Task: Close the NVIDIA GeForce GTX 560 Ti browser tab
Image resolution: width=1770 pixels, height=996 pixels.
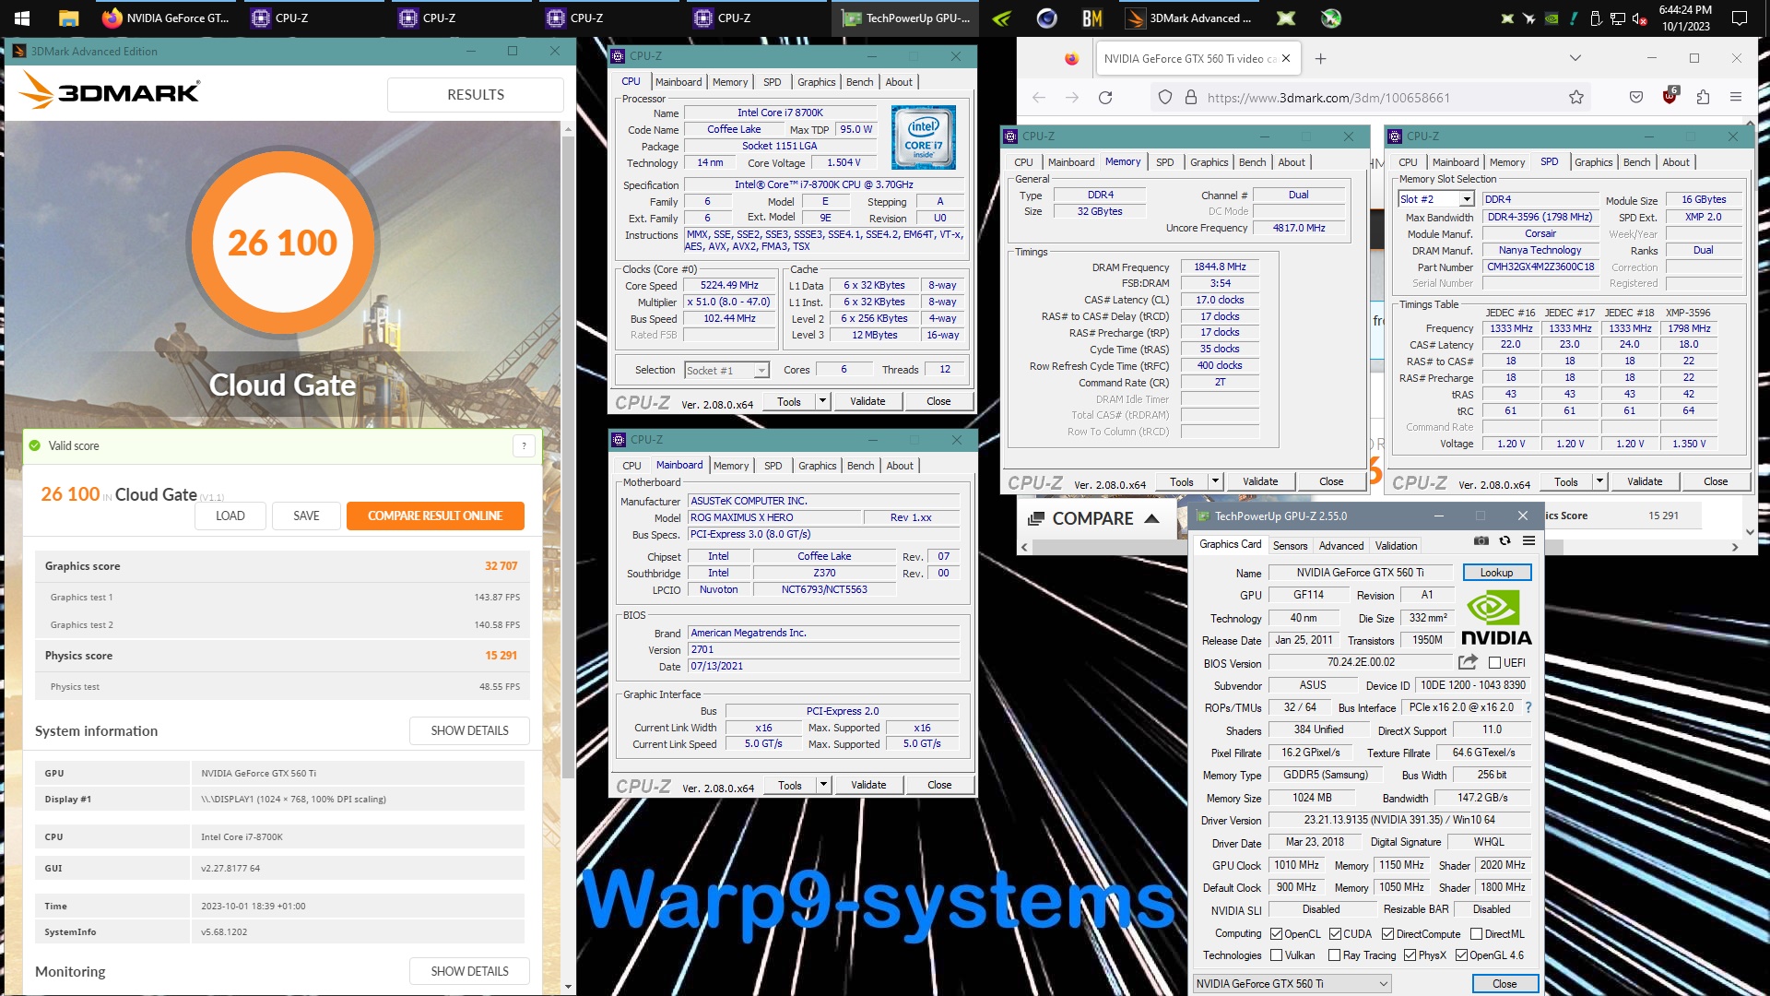Action: point(1286,59)
